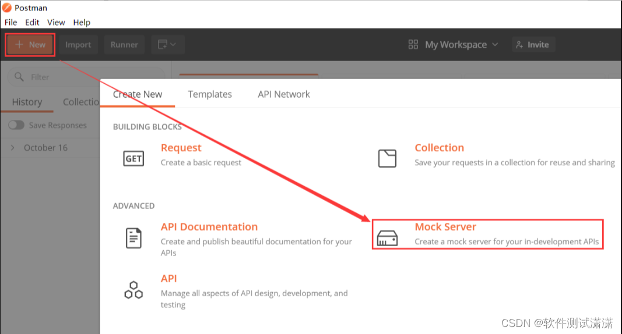Switch to the History sidebar tab
The width and height of the screenshot is (622, 334).
(x=27, y=102)
